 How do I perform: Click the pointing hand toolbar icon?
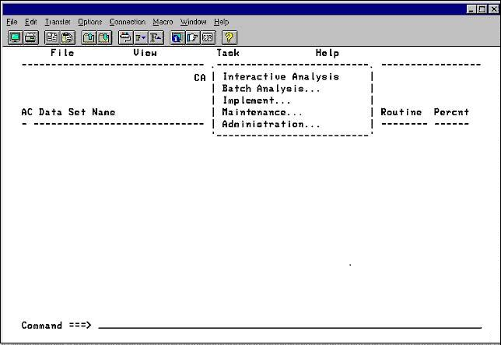(x=193, y=37)
